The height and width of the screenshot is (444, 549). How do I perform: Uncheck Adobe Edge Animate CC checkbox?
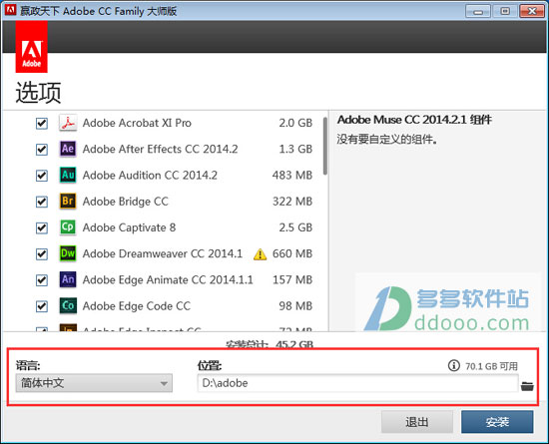[42, 280]
